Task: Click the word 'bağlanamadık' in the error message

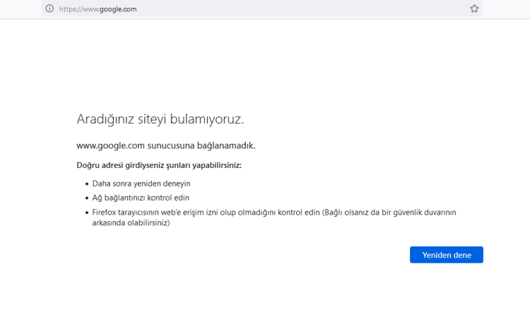Action: point(227,145)
